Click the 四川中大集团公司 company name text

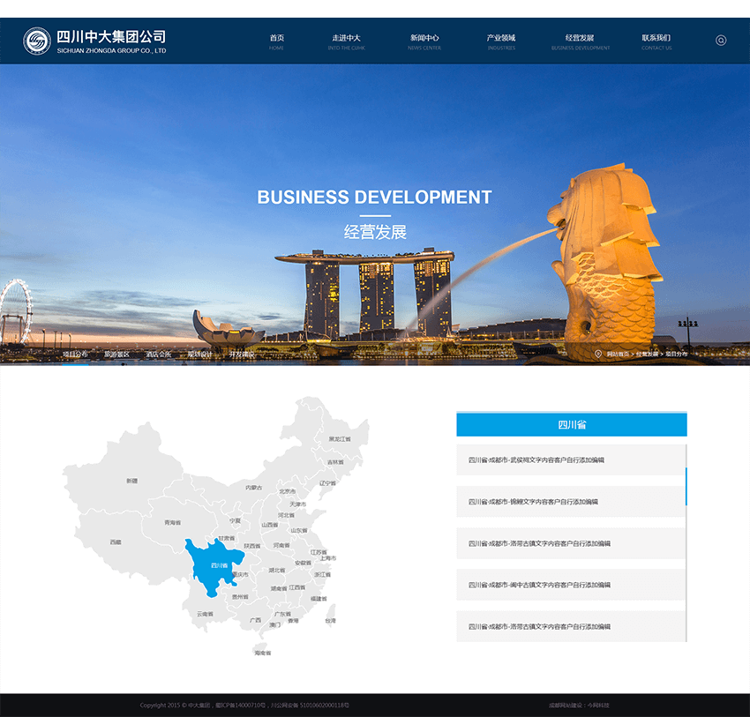[111, 36]
